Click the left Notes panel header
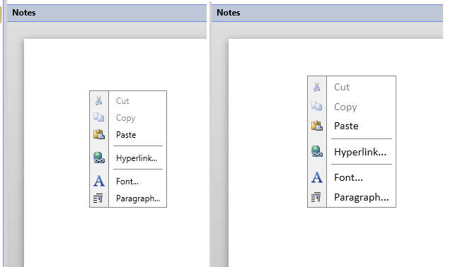Screen dimensions: 460x267 pos(107,13)
